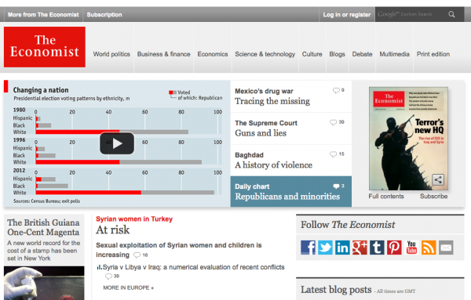Open the Tumblr follow icon
The image size is (471, 300).
tap(377, 248)
